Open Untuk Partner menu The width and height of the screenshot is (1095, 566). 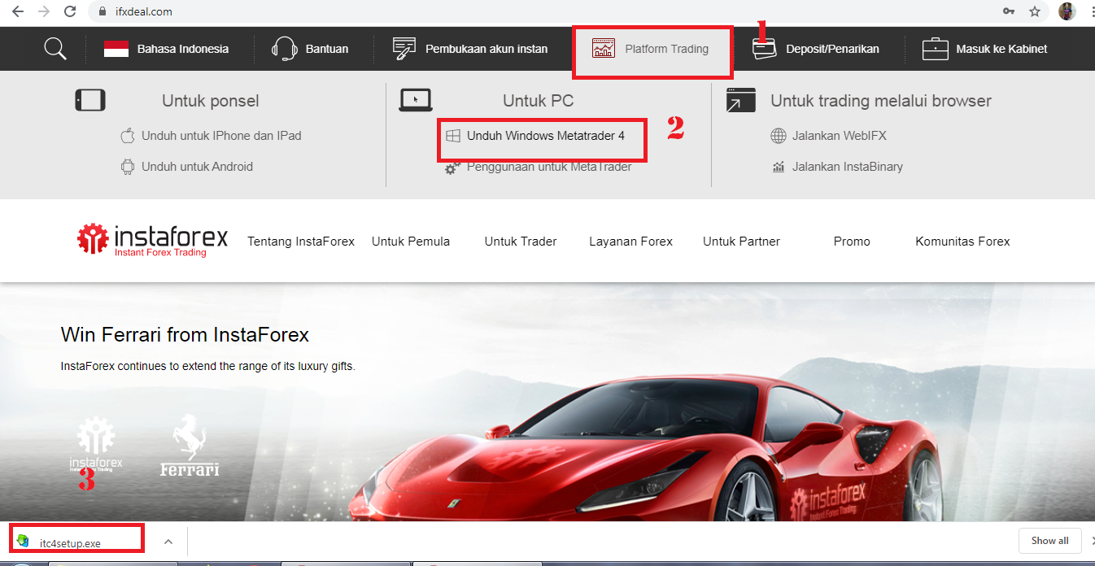[741, 242]
